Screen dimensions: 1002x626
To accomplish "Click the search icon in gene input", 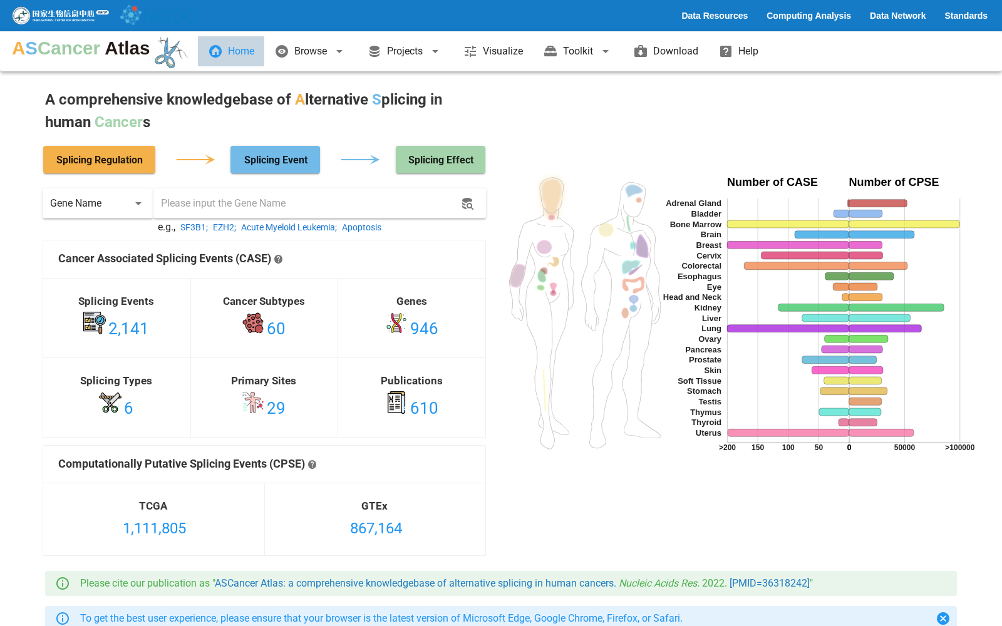I will 467,203.
